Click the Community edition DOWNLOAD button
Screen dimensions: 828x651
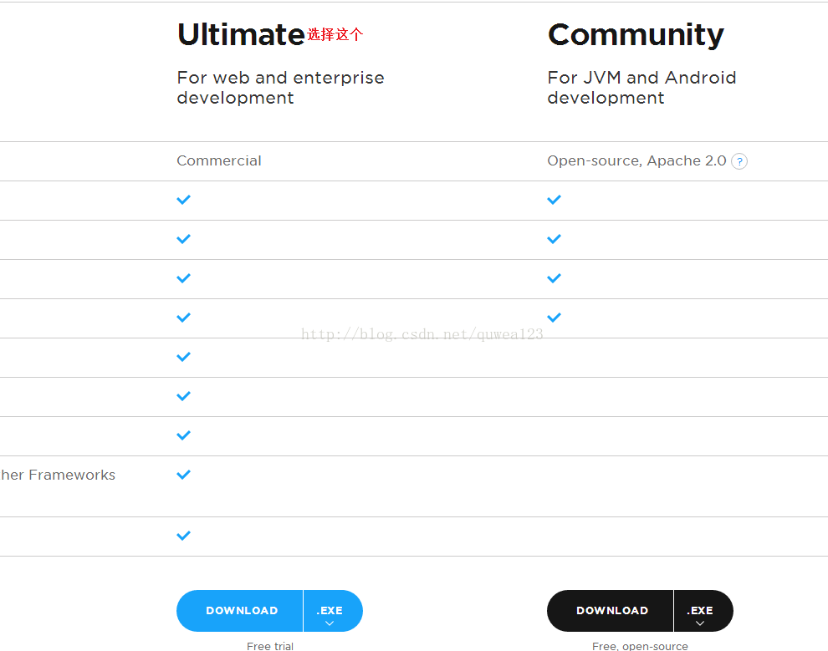coord(611,610)
